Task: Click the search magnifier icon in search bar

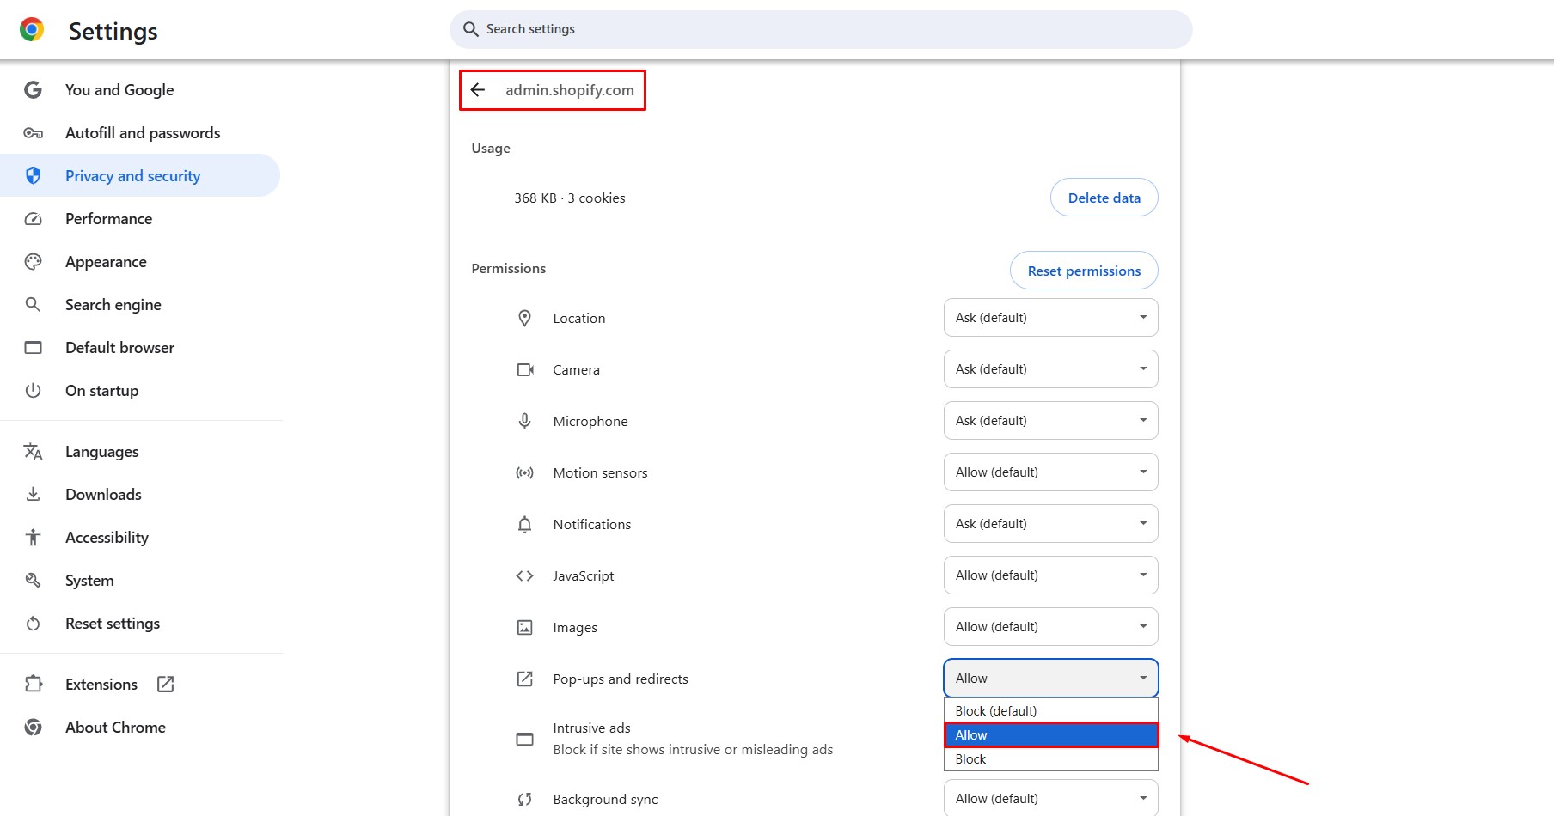Action: tap(470, 29)
